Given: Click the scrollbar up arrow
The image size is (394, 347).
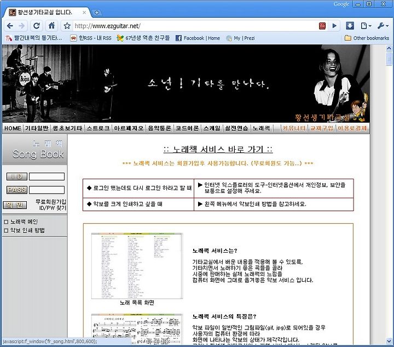Looking at the screenshot, I should [389, 48].
